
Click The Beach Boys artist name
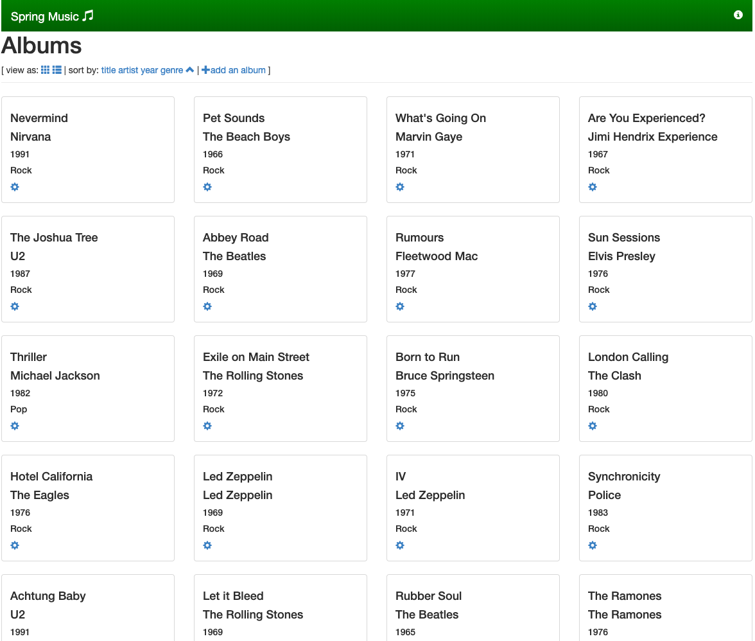click(247, 137)
